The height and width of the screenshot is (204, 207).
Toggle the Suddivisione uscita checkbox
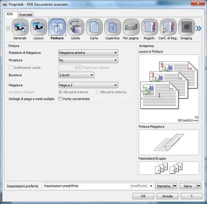coord(11,68)
